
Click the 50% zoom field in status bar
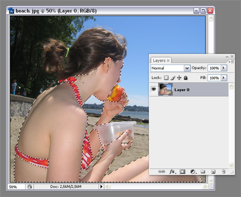coord(16,187)
